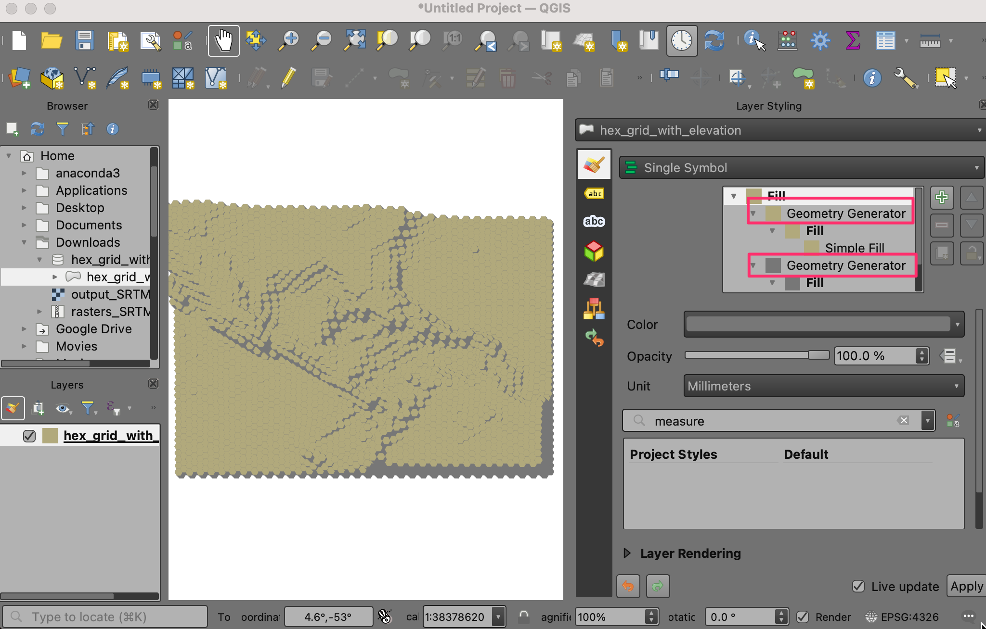Screen dimensions: 986x629
Task: Click the Save Project floppy icon
Action: tap(84, 41)
